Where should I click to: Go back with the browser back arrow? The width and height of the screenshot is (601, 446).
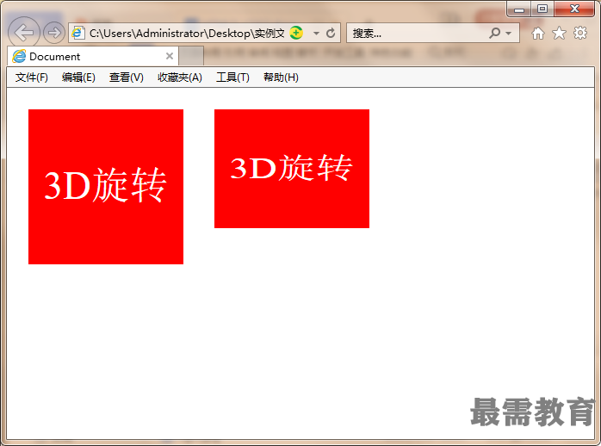point(24,33)
